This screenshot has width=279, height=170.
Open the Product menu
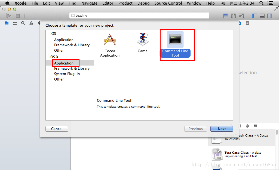click(x=125, y=3)
